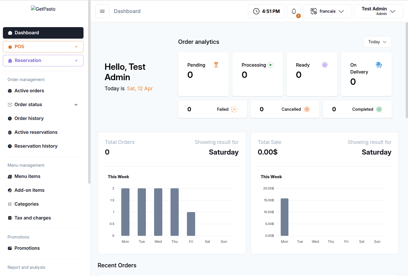Viewport: 408px width, 276px height.
Task: Click the clock icon beside 4:51 PM
Action: coord(256,11)
